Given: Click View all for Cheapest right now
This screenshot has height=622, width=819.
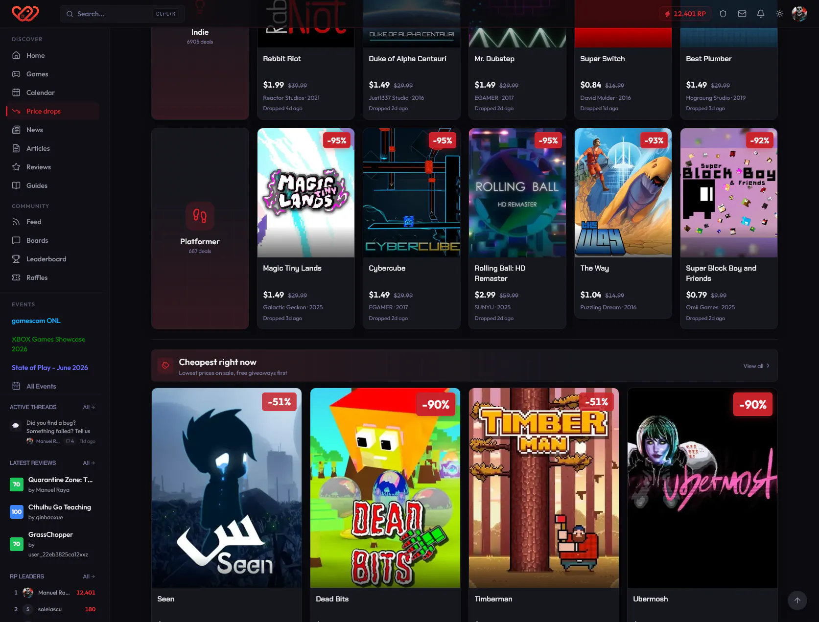Looking at the screenshot, I should 756,366.
